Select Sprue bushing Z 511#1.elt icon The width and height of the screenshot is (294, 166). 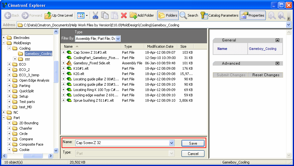point(69,100)
